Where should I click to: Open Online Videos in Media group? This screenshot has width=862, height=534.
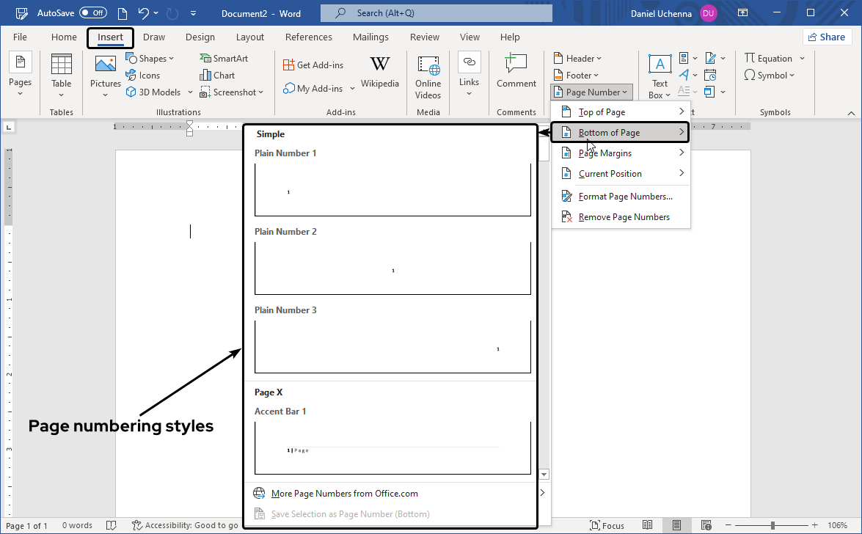pos(428,76)
